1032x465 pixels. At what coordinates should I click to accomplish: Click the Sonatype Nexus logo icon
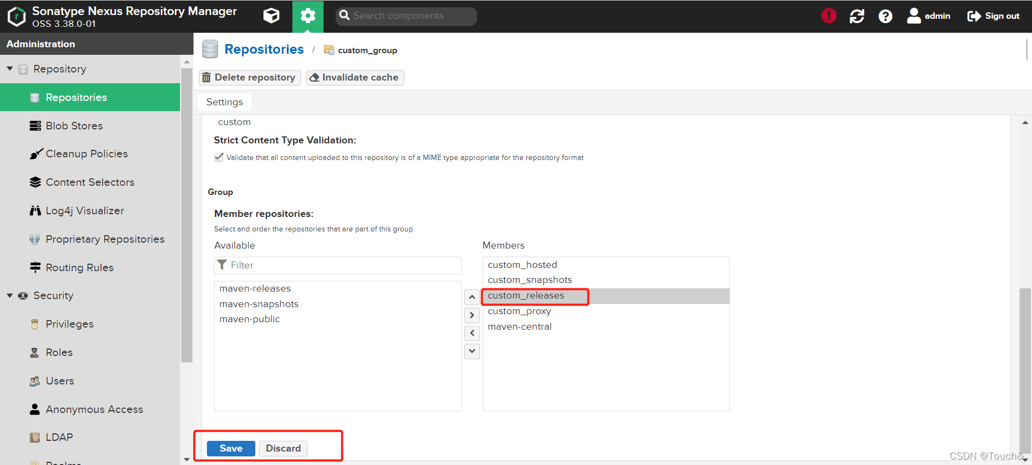click(x=17, y=16)
